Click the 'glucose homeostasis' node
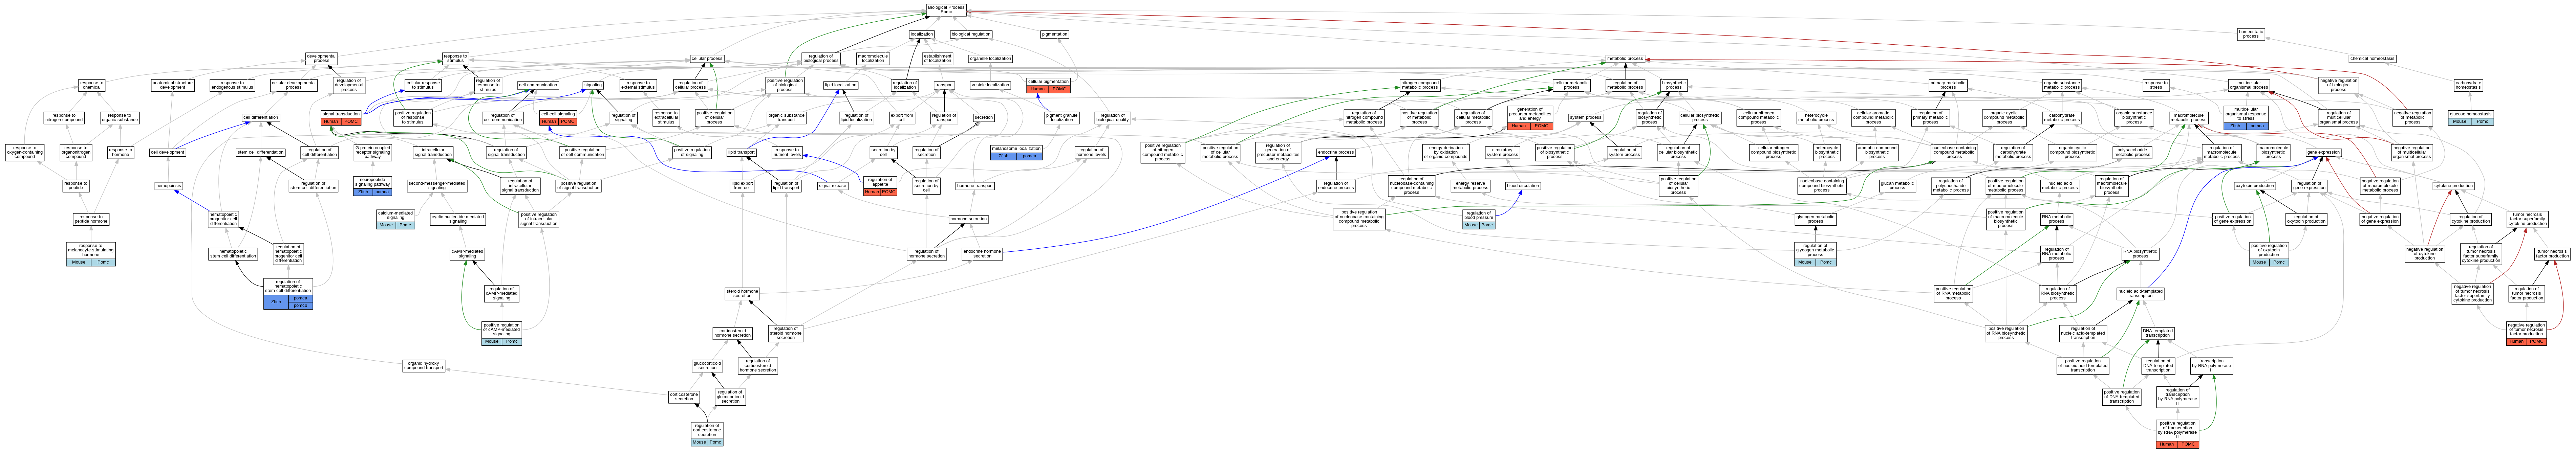The width and height of the screenshot is (2576, 452). click(2471, 114)
